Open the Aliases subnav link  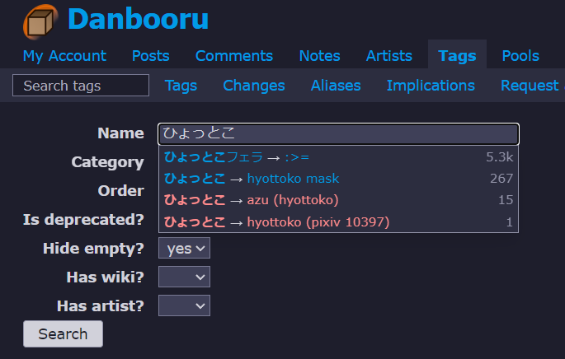[336, 86]
